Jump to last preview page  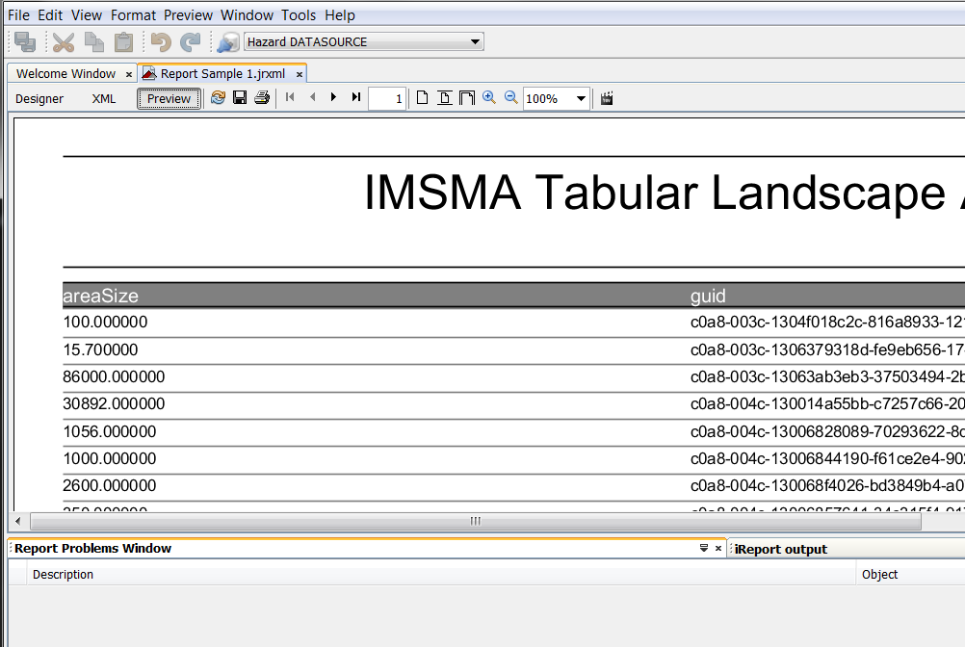pyautogui.click(x=356, y=98)
